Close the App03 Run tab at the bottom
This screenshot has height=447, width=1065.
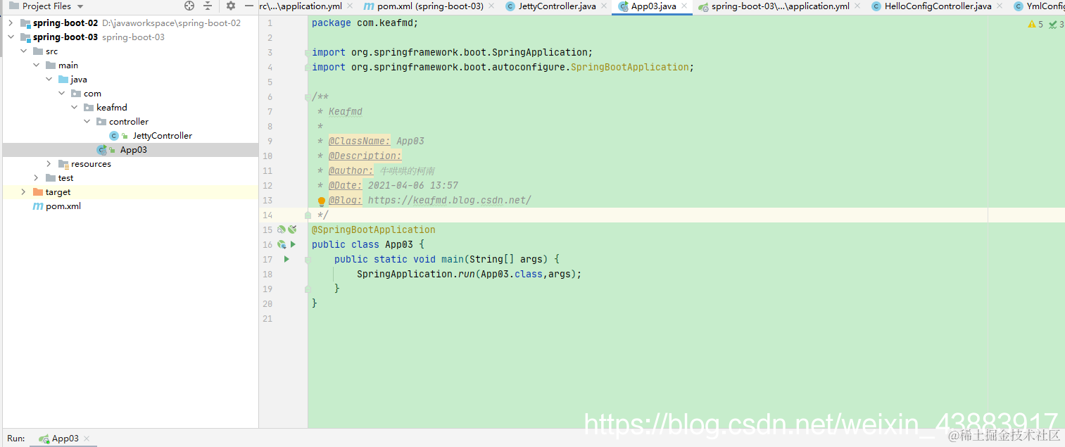(x=87, y=439)
